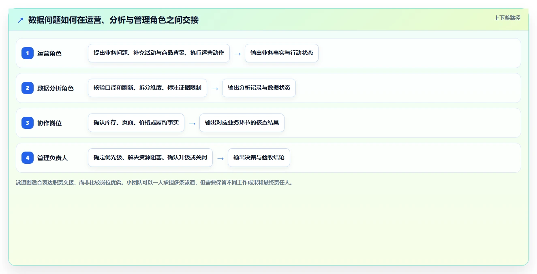Image resolution: width=537 pixels, height=274 pixels.
Task: Click the box 确定优先级、解决资源阻塞、确认升级或关闭
Action: tap(150, 158)
